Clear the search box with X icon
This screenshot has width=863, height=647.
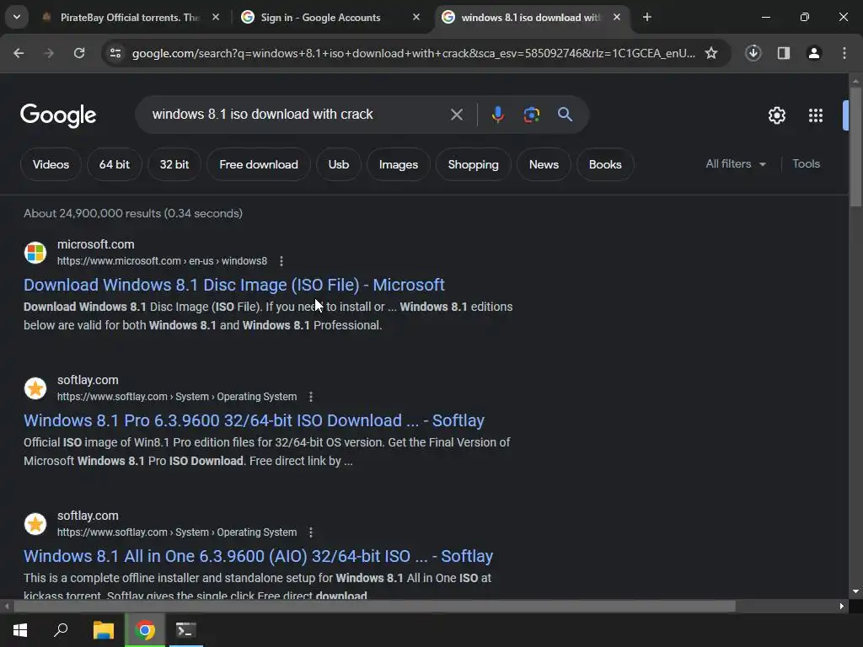coord(456,115)
